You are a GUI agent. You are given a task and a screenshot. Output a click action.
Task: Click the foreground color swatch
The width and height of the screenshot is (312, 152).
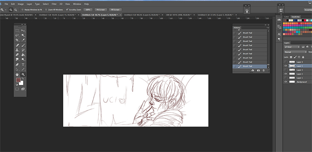[x=18, y=80]
